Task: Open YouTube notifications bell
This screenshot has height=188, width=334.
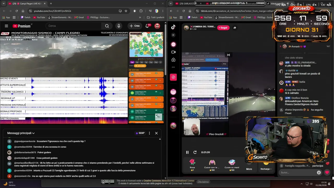Action: click(147, 26)
